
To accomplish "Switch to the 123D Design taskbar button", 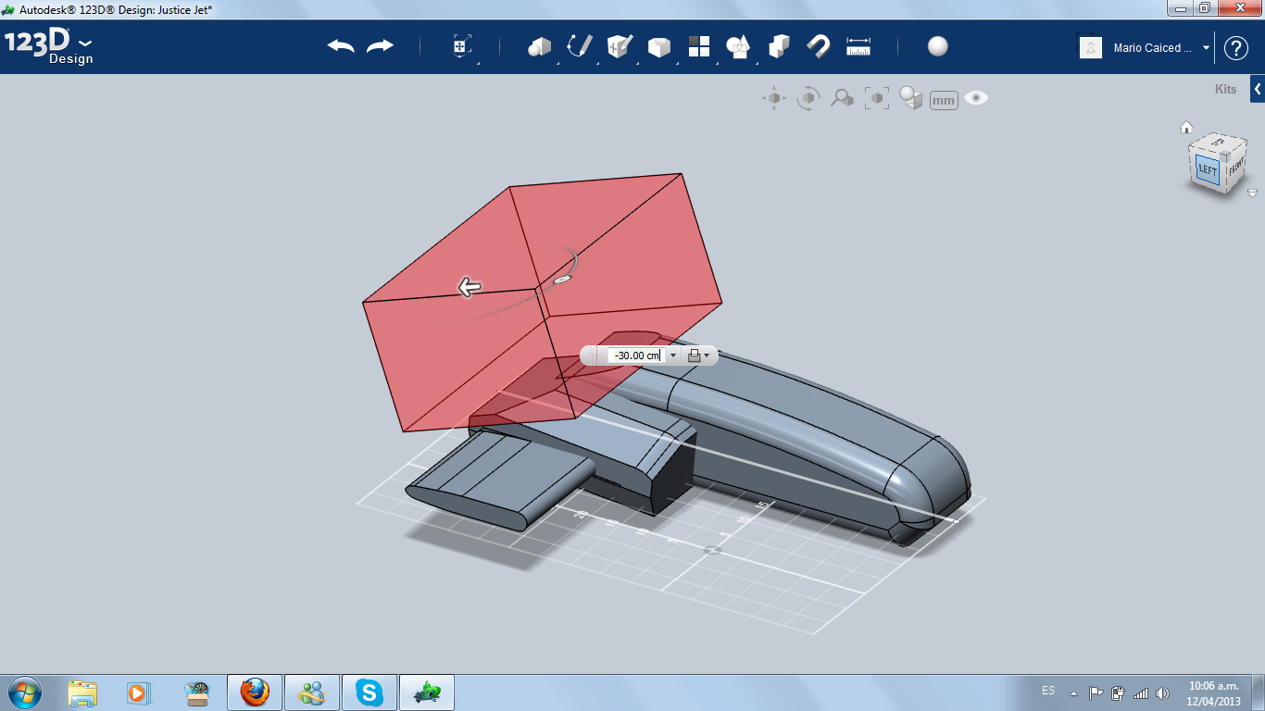I will (427, 692).
